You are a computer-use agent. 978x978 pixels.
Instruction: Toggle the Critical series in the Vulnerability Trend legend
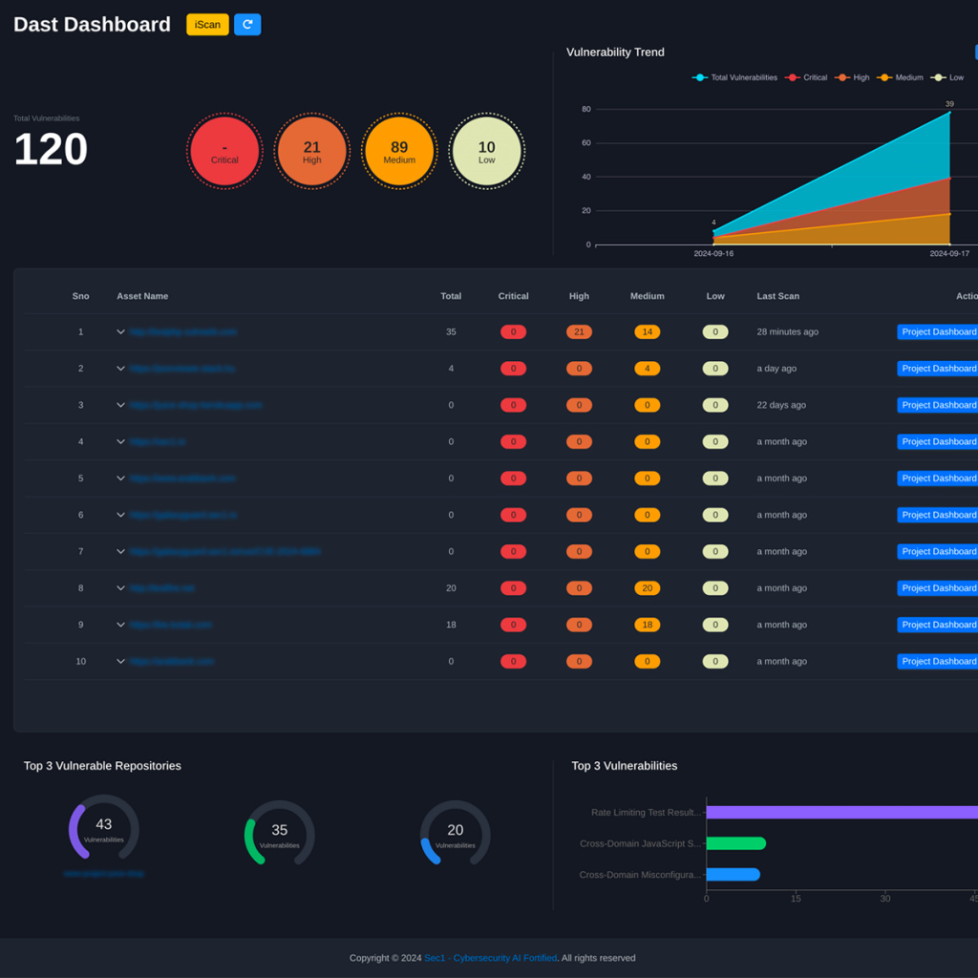point(813,77)
